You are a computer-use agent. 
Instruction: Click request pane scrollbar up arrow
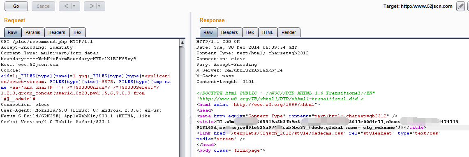[x=182, y=43]
